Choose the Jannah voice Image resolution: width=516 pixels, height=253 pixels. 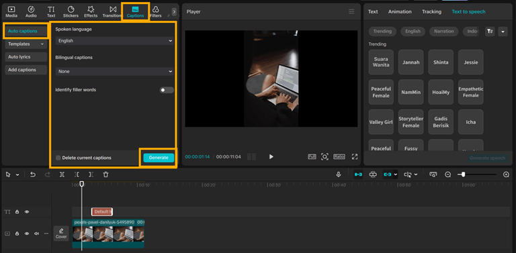411,62
